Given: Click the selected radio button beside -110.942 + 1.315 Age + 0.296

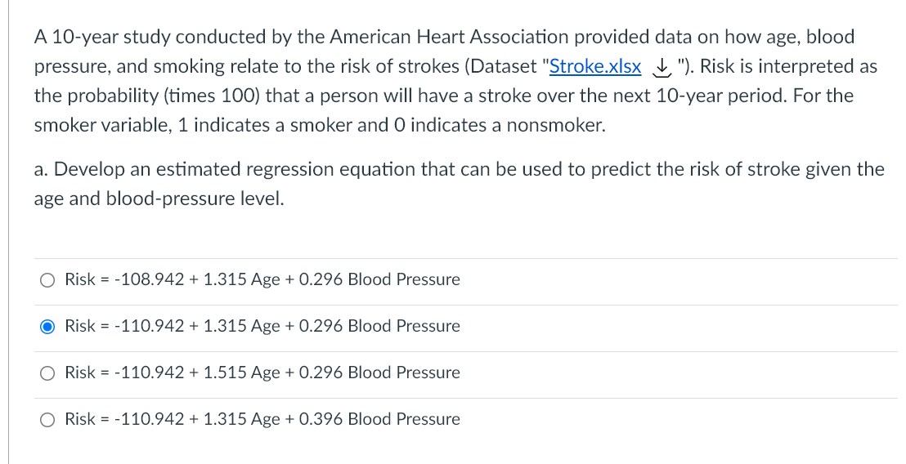Looking at the screenshot, I should (x=48, y=327).
